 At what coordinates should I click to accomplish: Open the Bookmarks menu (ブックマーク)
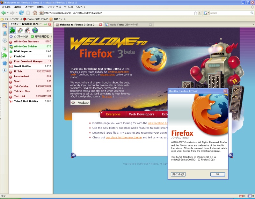pyautogui.click(x=54, y=7)
